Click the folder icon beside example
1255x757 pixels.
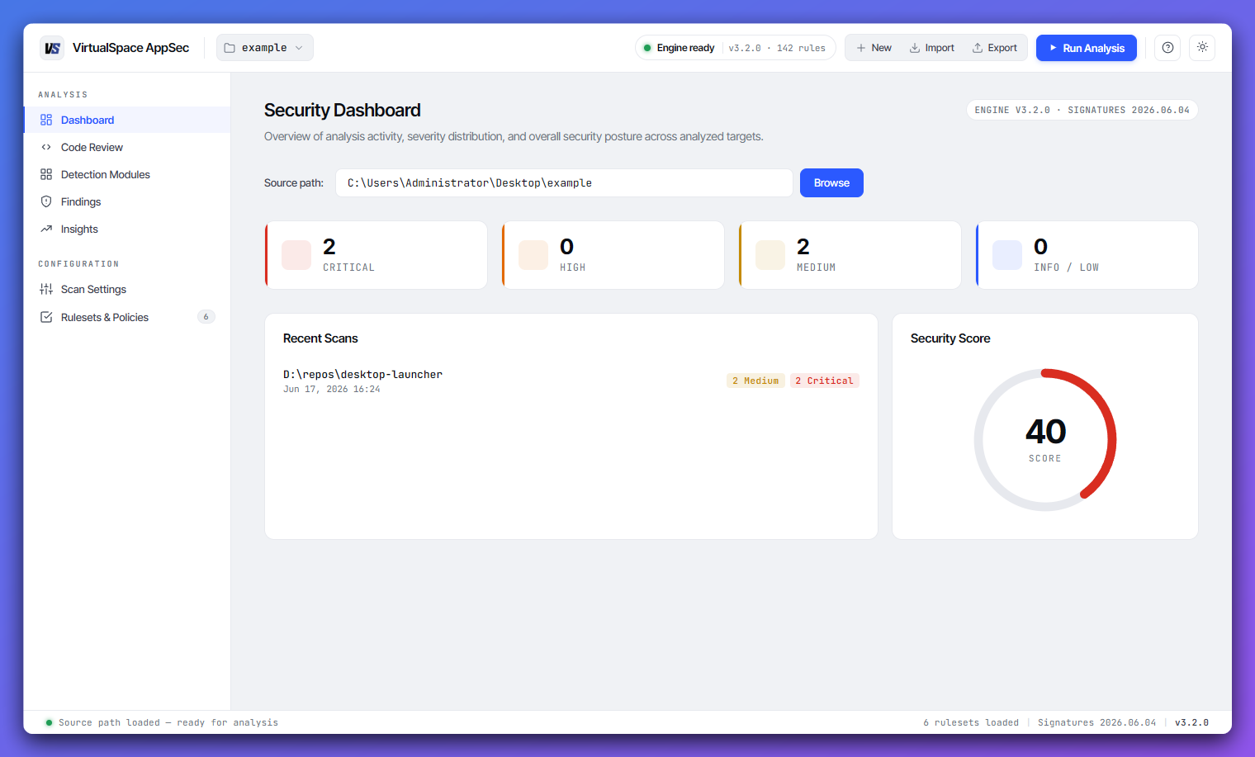click(x=230, y=48)
